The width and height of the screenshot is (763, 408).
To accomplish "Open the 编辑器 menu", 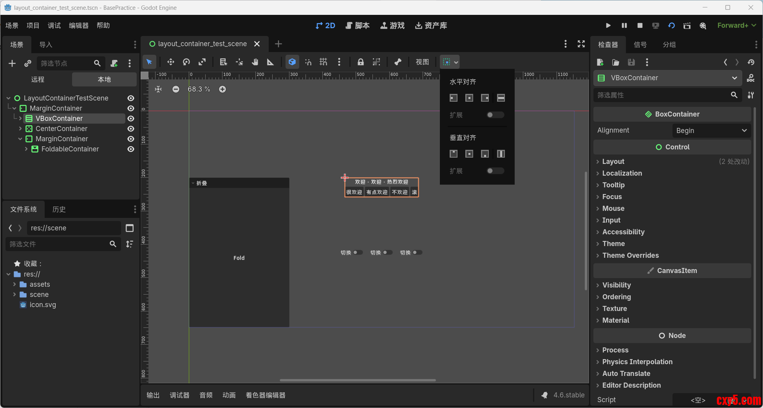I will point(78,25).
